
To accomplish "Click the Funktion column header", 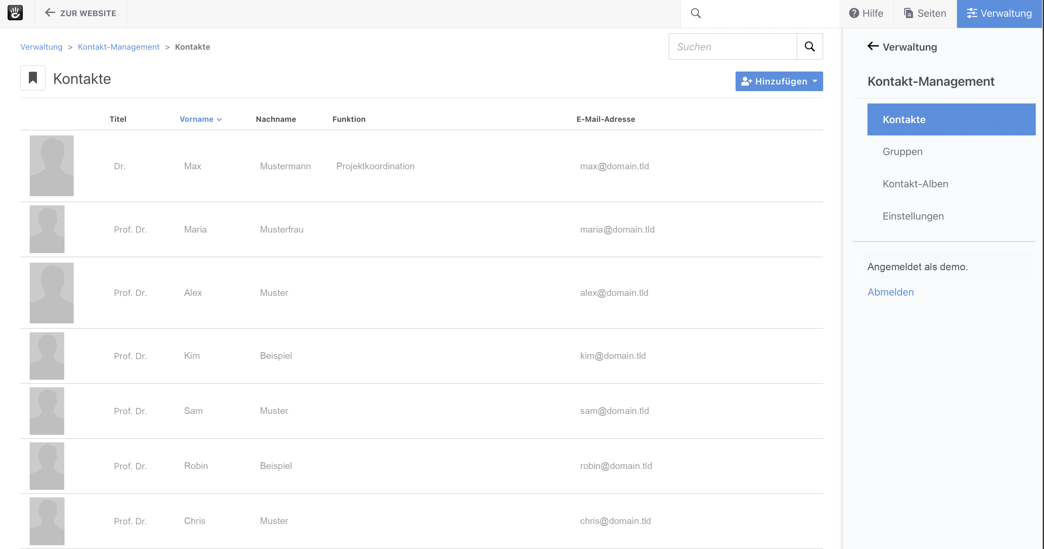I will [349, 119].
